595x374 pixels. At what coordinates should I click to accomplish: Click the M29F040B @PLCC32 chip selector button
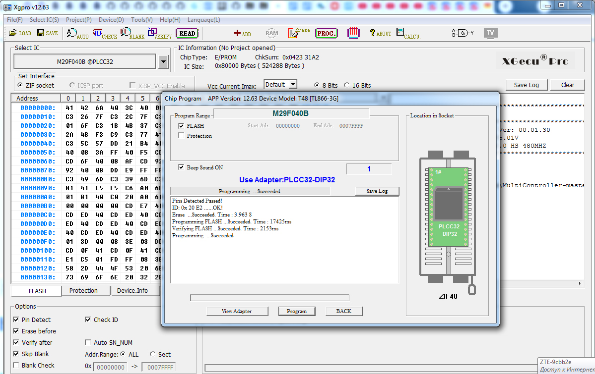(x=85, y=61)
